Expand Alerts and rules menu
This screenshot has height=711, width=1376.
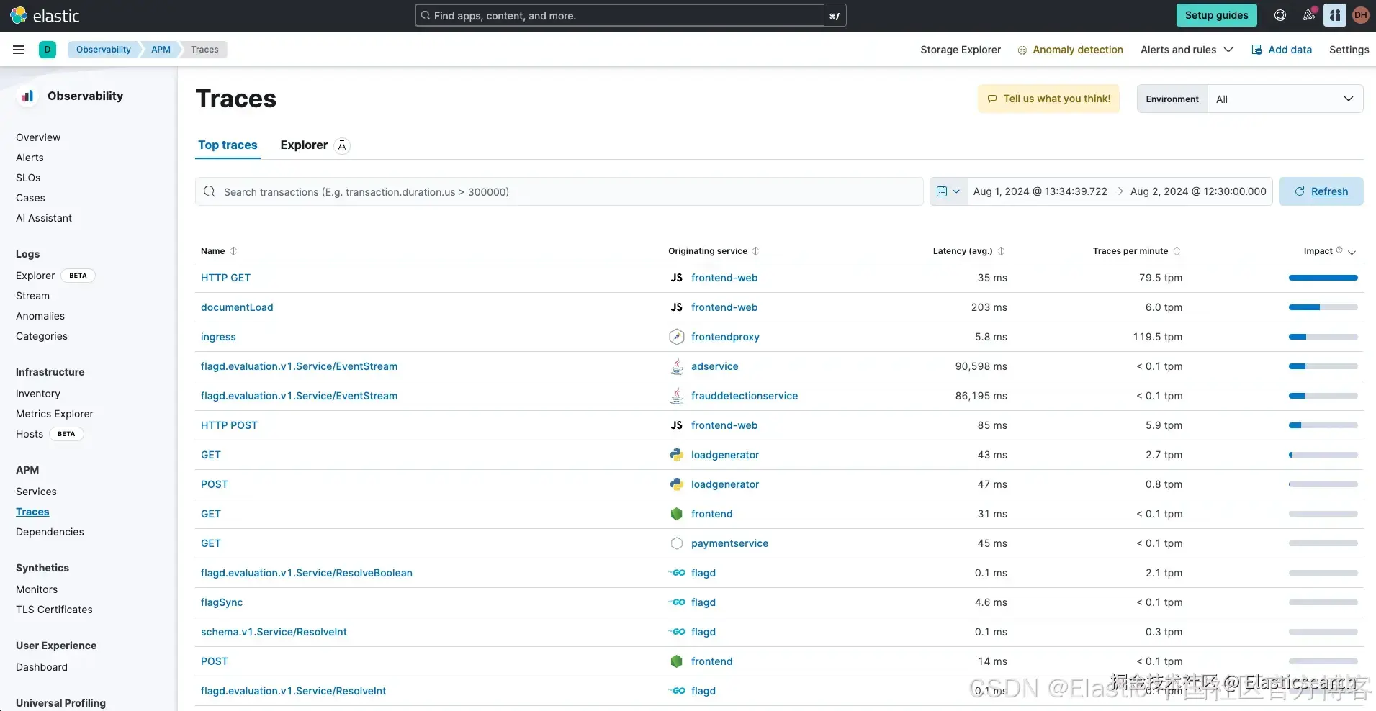[1187, 50]
